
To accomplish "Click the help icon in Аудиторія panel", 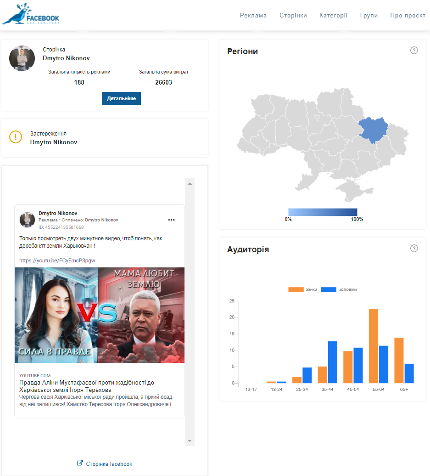I will (x=414, y=249).
